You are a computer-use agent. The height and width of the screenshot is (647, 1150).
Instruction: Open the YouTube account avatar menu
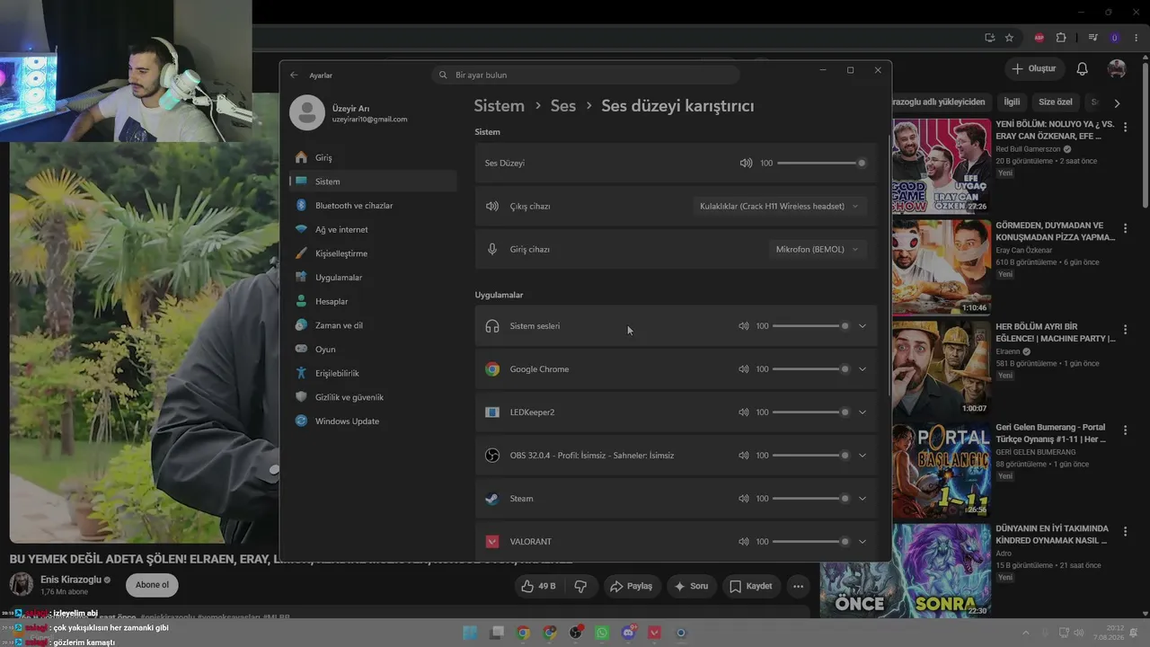pyautogui.click(x=1117, y=68)
